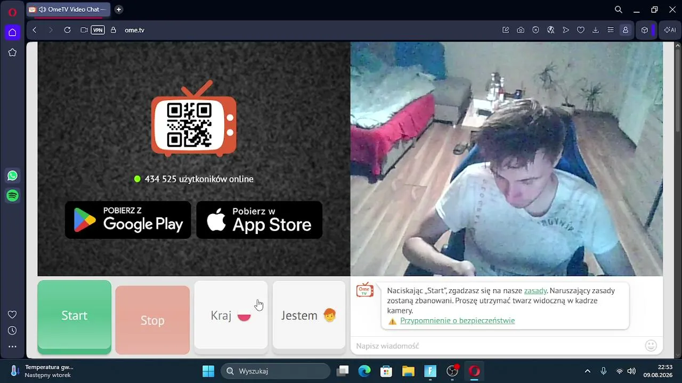Open the AI assistant button
682x383 pixels.
[x=670, y=30]
